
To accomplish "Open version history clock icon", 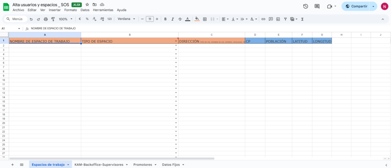I will 305,6.
